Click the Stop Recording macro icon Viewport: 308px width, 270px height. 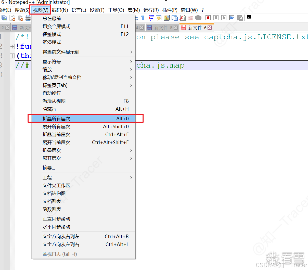click(x=216, y=18)
